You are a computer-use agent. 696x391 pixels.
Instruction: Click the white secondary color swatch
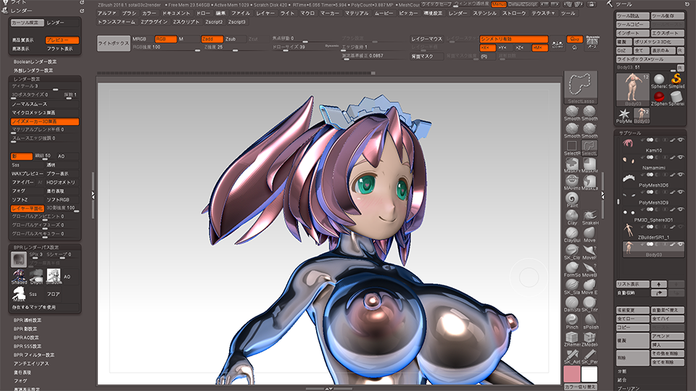pos(589,374)
